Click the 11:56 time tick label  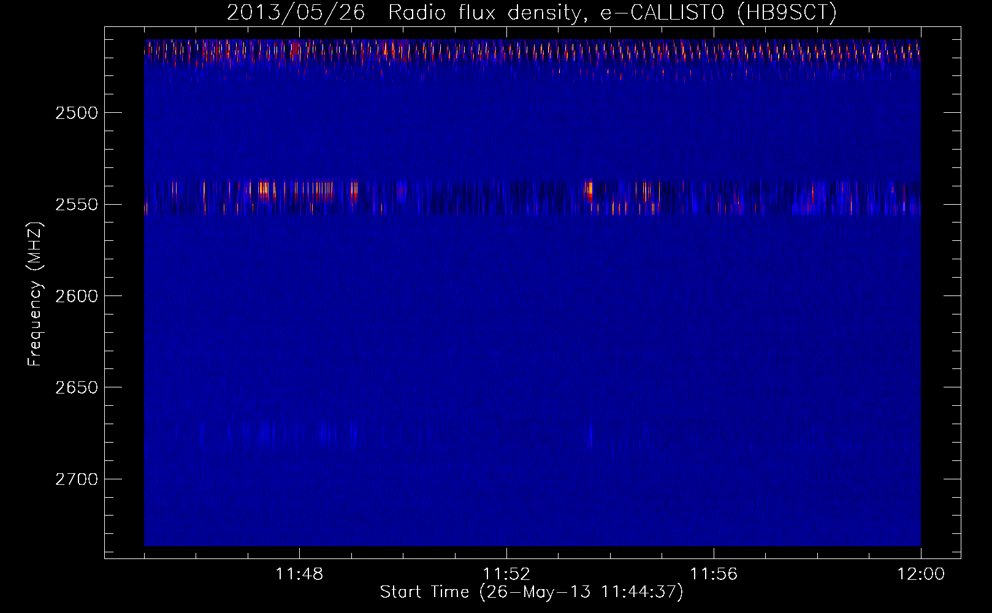coord(714,574)
